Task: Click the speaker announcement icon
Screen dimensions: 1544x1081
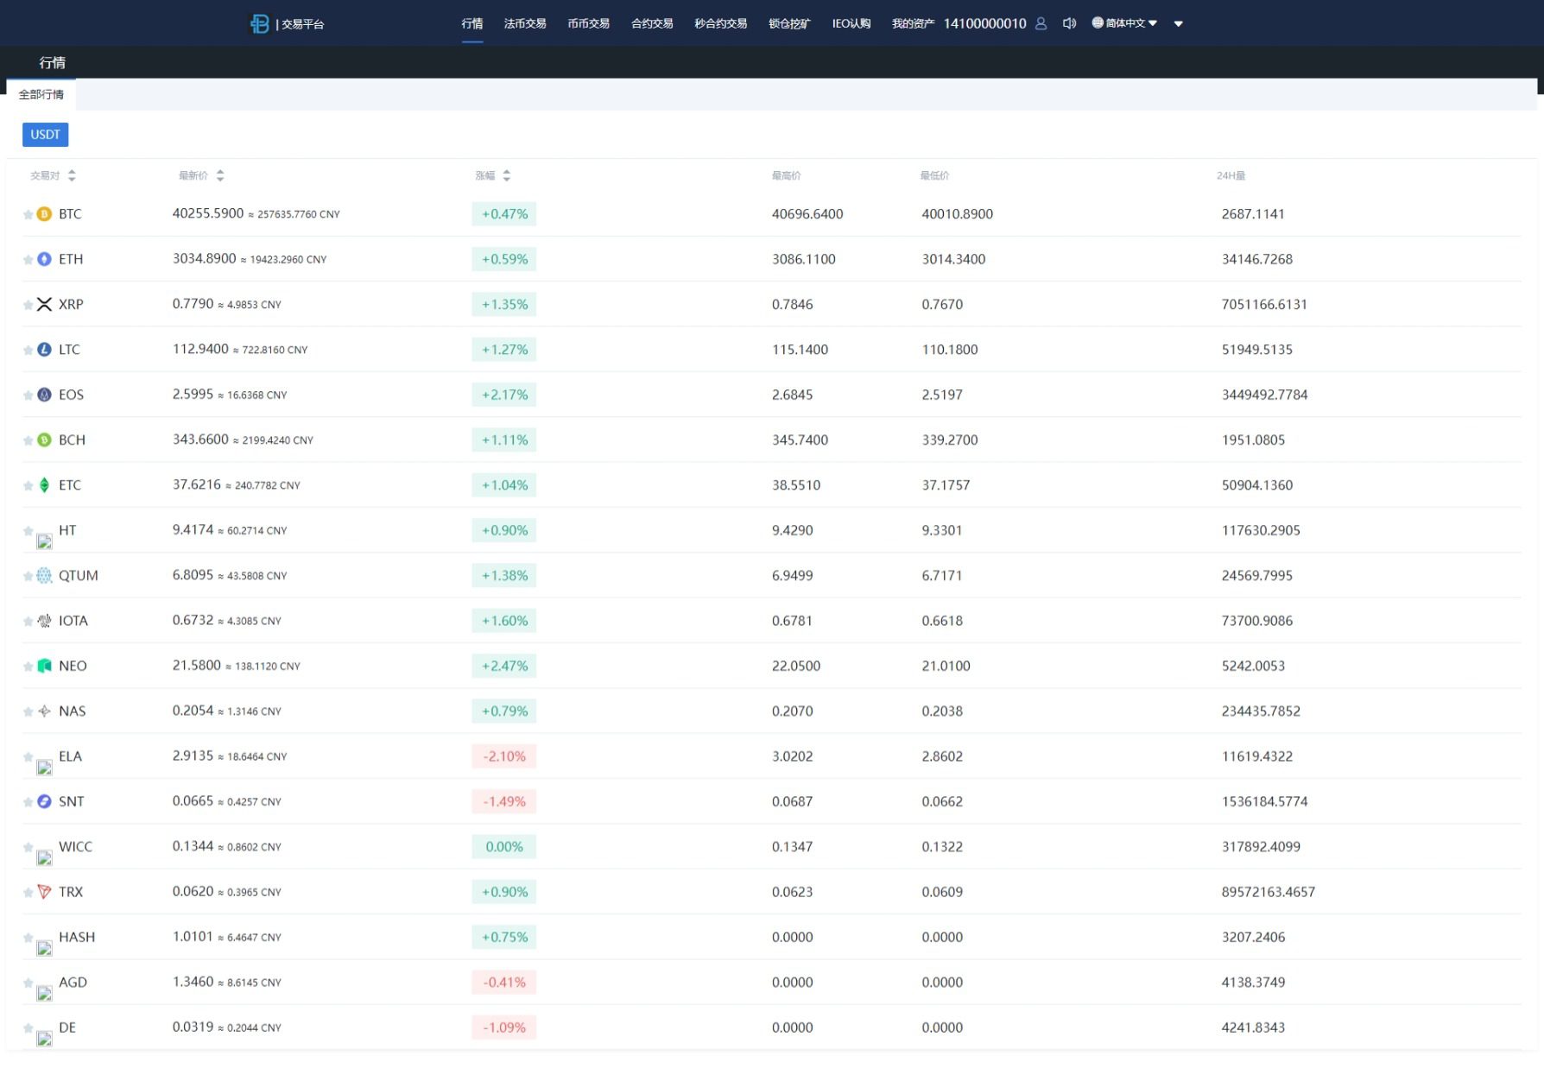Action: point(1069,23)
